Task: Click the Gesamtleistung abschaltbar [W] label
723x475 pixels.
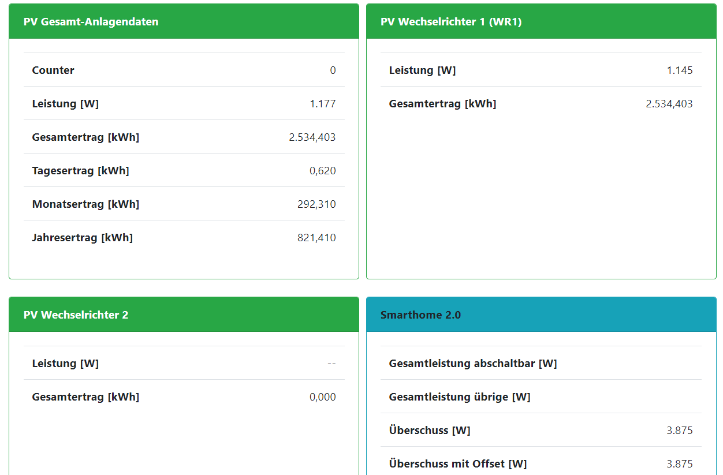Action: [473, 364]
